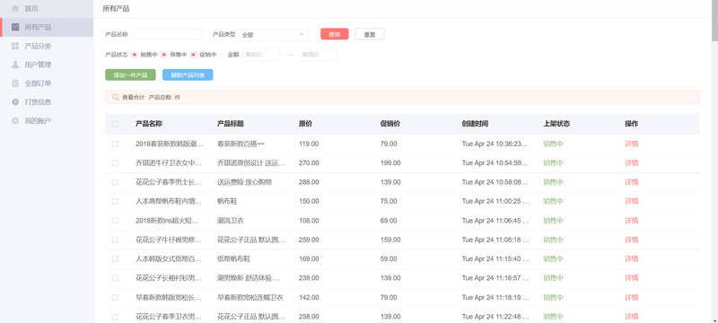Viewport: 718px width, 323px height.
Task: Check the 人本高帮帆布鞋 row checkbox
Action: pyautogui.click(x=115, y=201)
